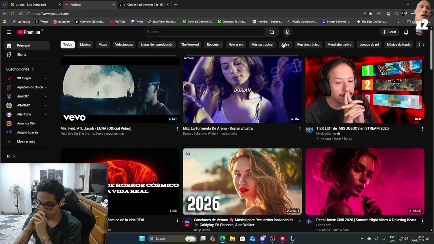Screen dimensions: 434x244
Task: Select the Videojuegos filter chip
Action: coord(124,44)
